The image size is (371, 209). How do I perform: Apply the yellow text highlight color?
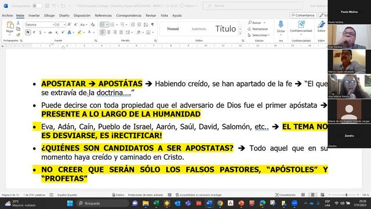(x=79, y=33)
